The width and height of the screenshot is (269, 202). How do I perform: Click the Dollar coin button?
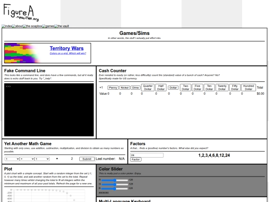click(x=173, y=88)
